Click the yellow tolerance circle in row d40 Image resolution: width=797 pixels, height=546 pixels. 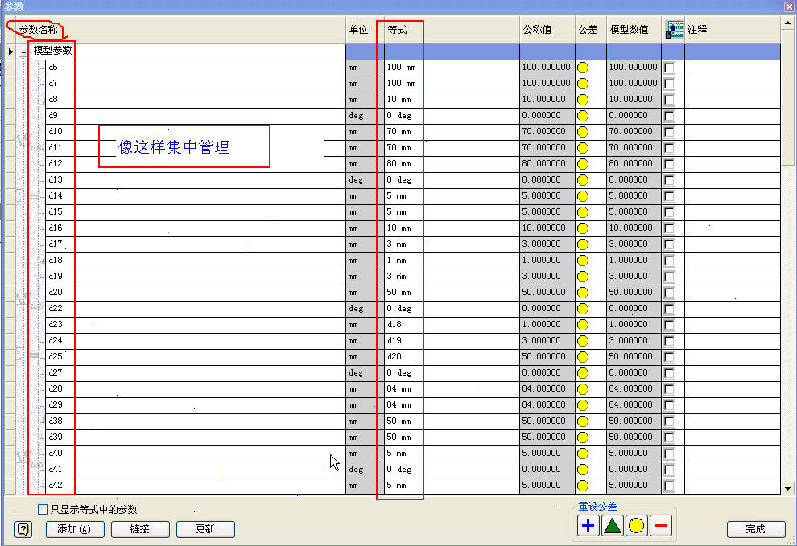583,454
